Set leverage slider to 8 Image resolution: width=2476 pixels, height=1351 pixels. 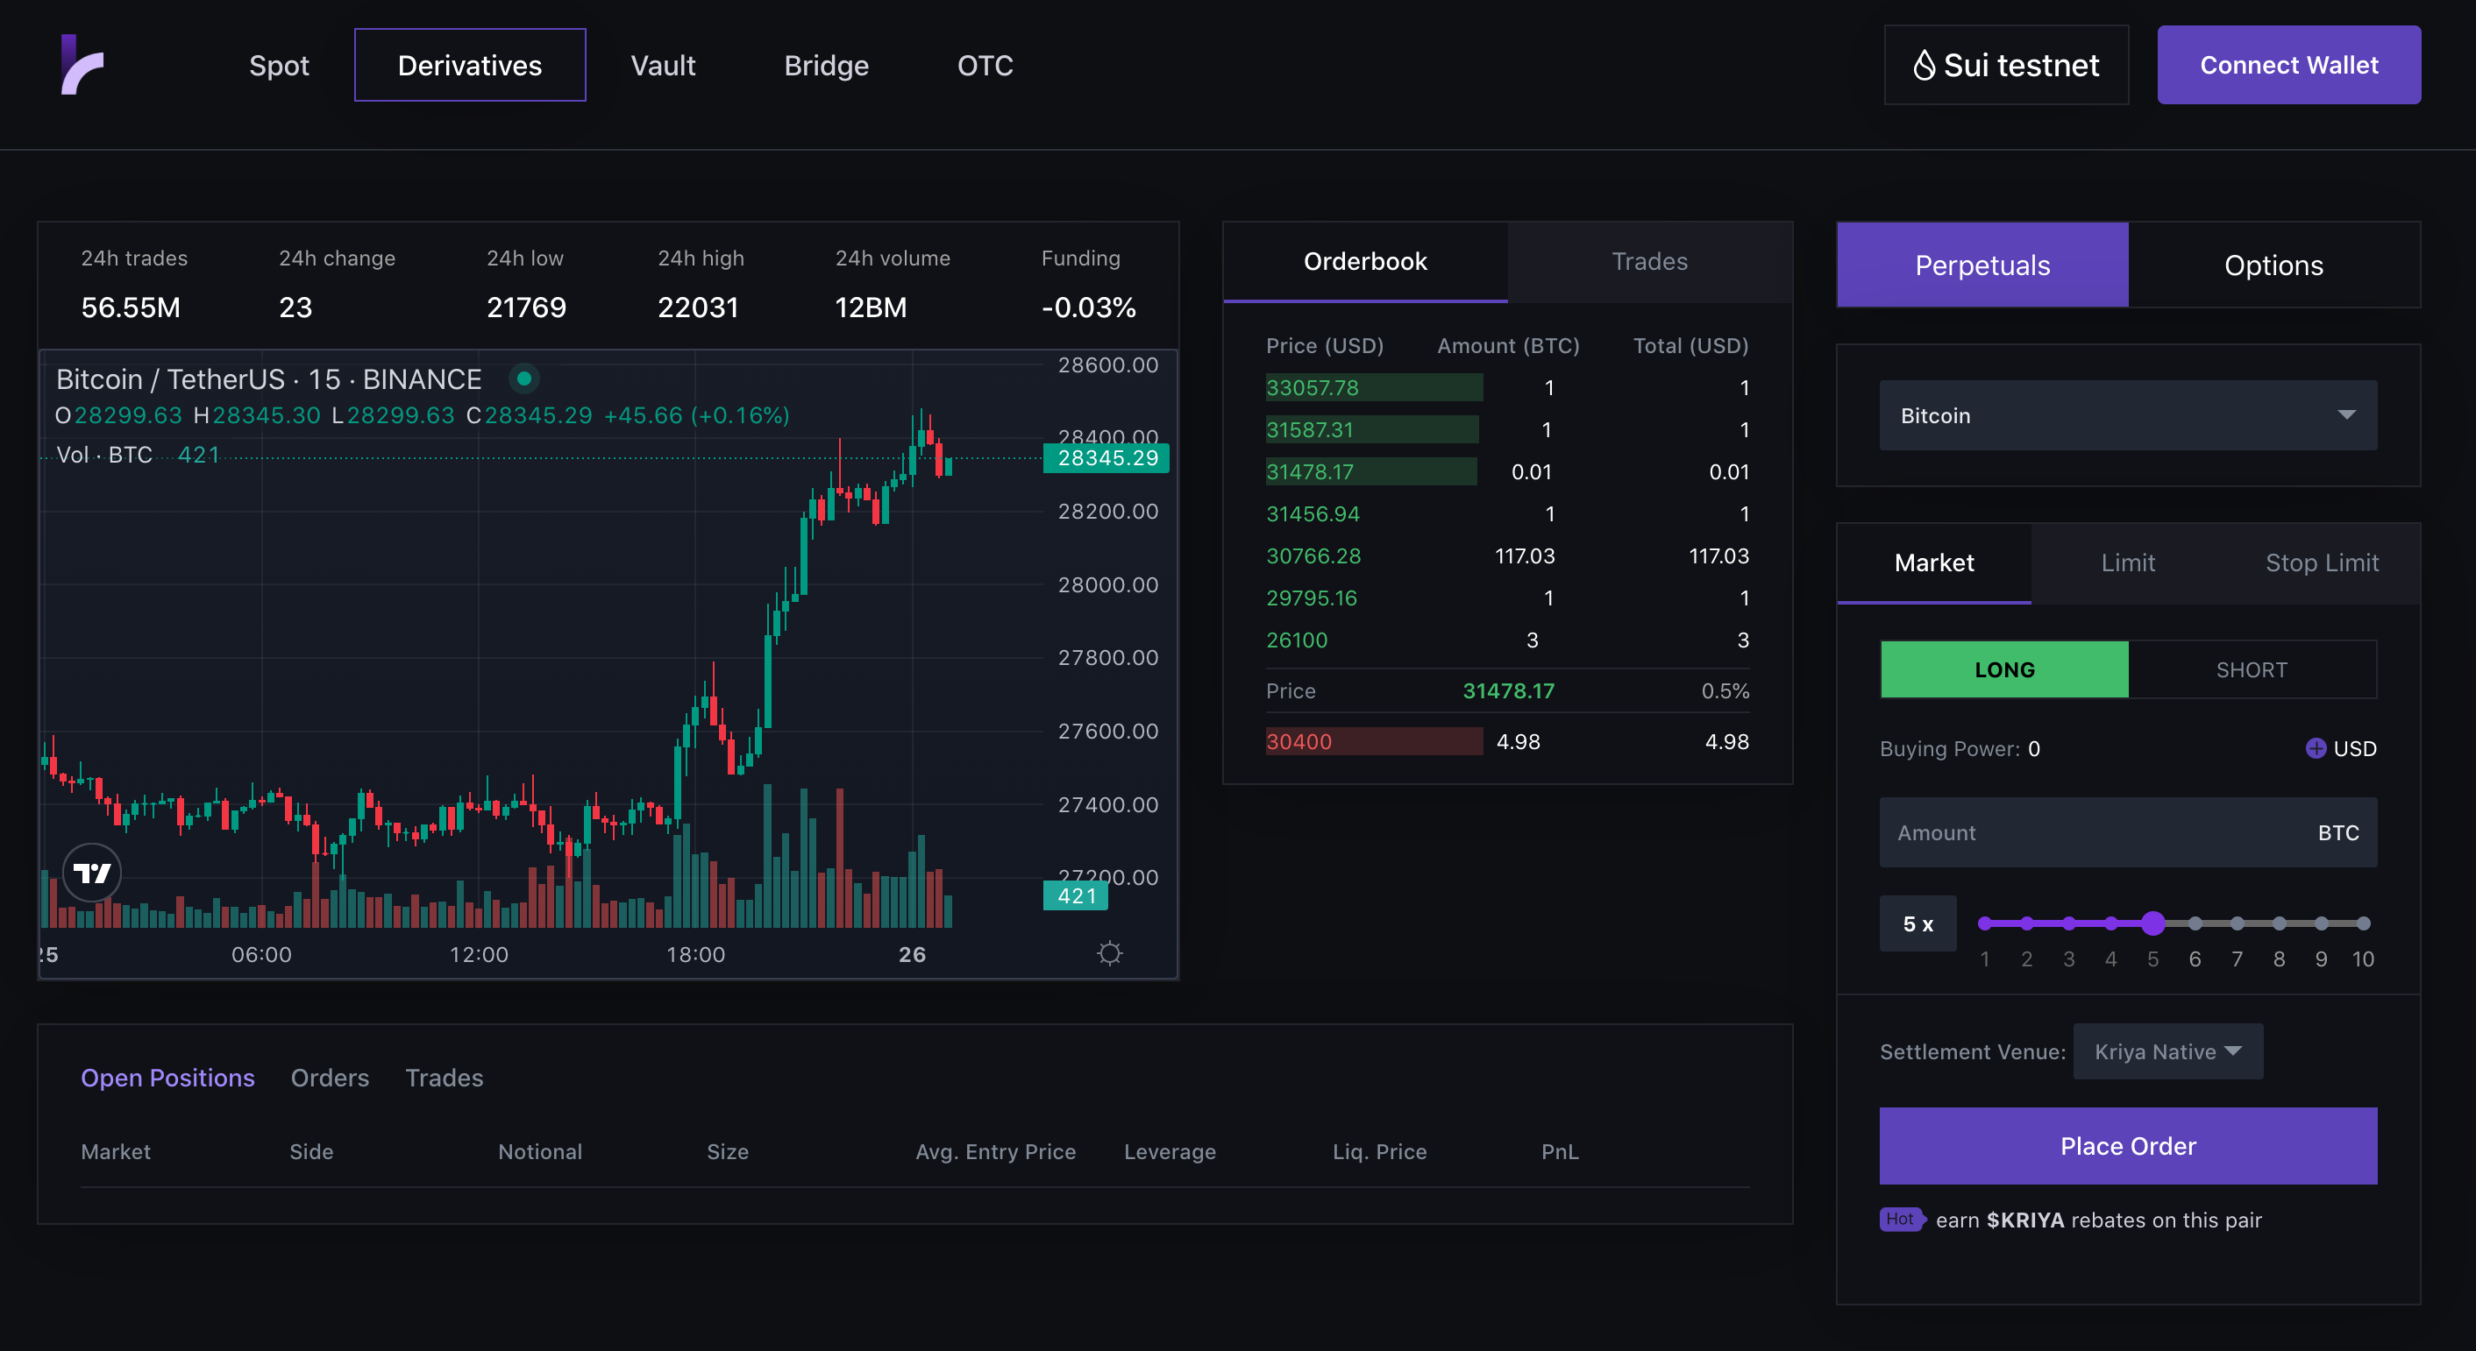[x=2279, y=923]
